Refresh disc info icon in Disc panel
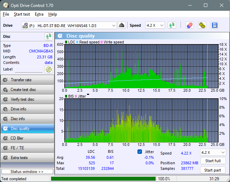230x182 pixels. (x=49, y=36)
